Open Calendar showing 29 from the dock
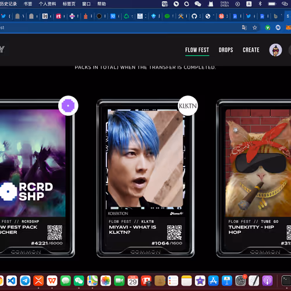The width and height of the screenshot is (291, 291). pyautogui.click(x=133, y=281)
